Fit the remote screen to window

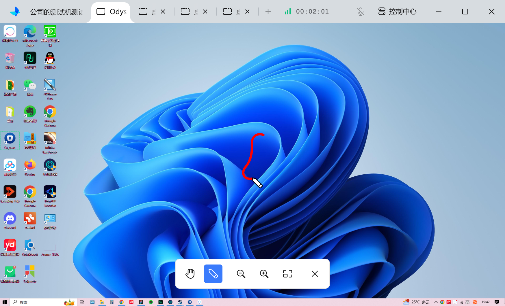pyautogui.click(x=287, y=274)
